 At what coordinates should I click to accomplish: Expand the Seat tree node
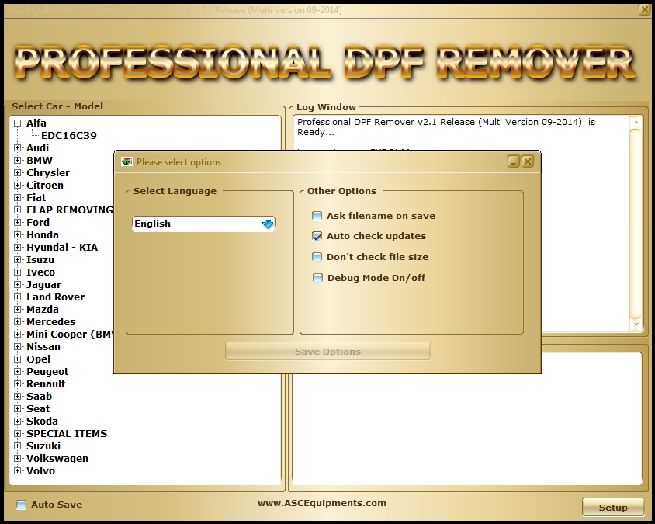click(17, 408)
